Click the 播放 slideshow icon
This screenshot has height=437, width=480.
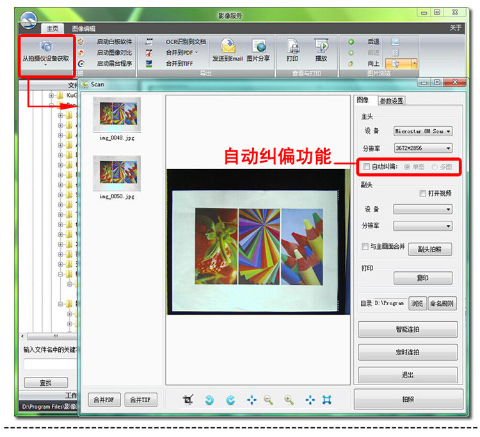[x=321, y=46]
